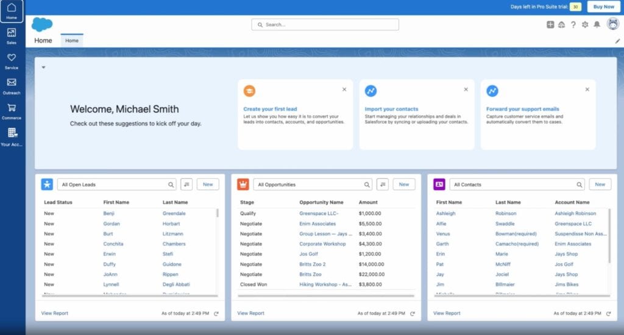Open the Trailhead guidance icon

561,24
